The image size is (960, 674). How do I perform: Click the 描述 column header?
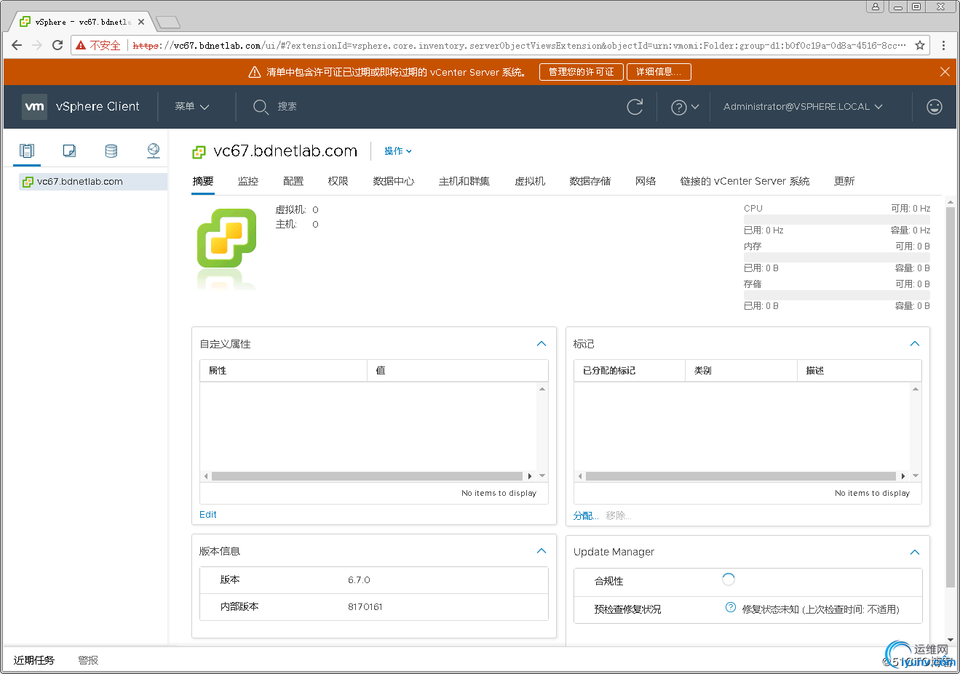(860, 370)
